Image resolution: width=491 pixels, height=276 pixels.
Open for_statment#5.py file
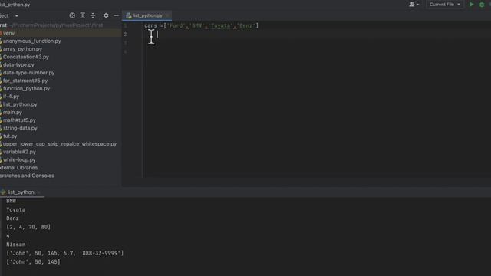click(25, 80)
